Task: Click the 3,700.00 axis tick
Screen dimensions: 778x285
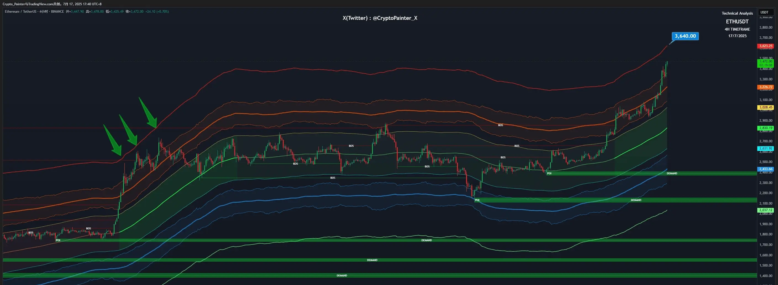Action: pyautogui.click(x=766, y=38)
